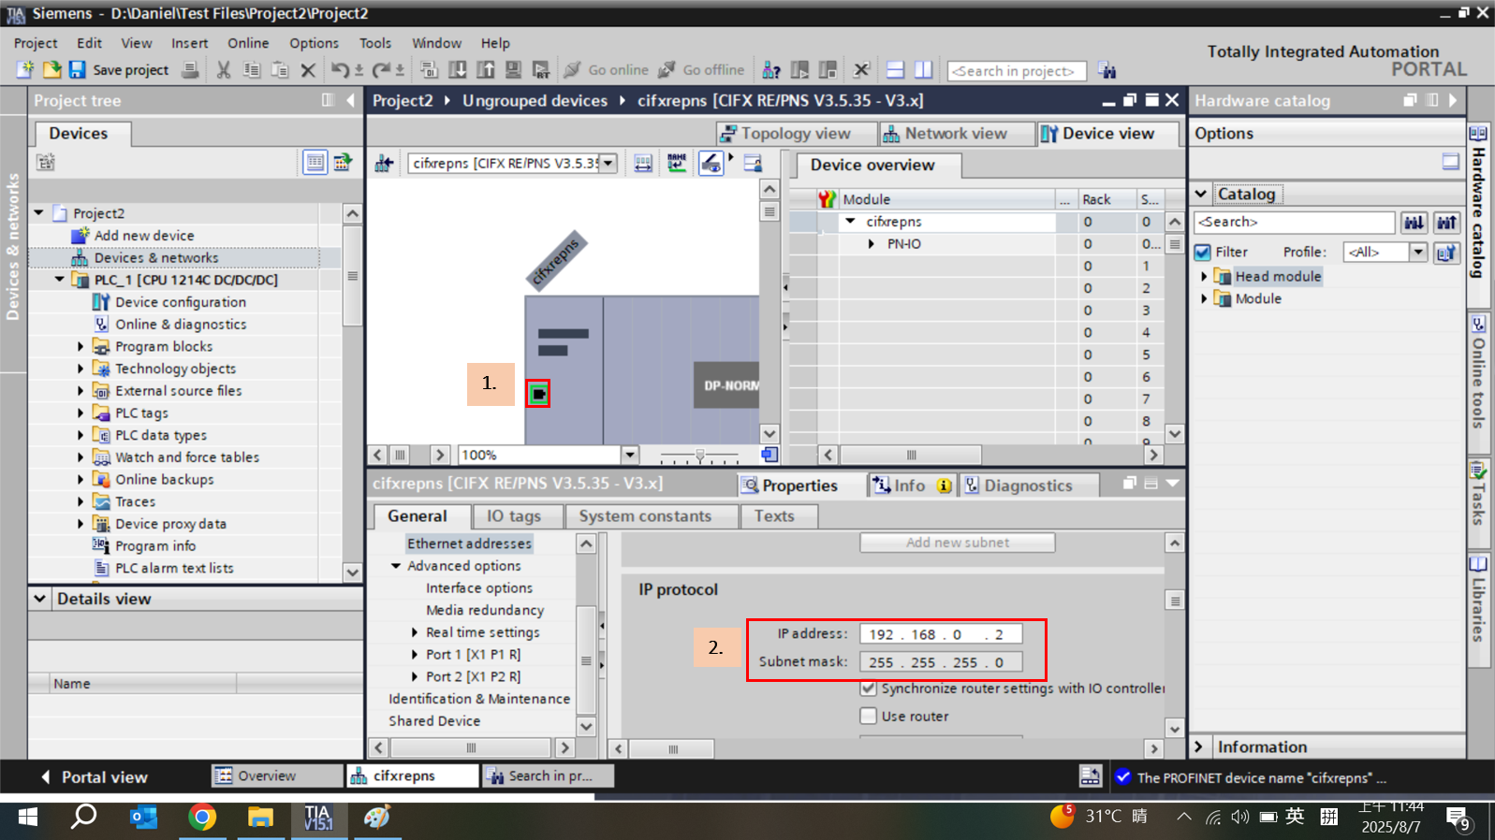Open the Options menu
This screenshot has height=840, width=1495.
pyautogui.click(x=314, y=43)
